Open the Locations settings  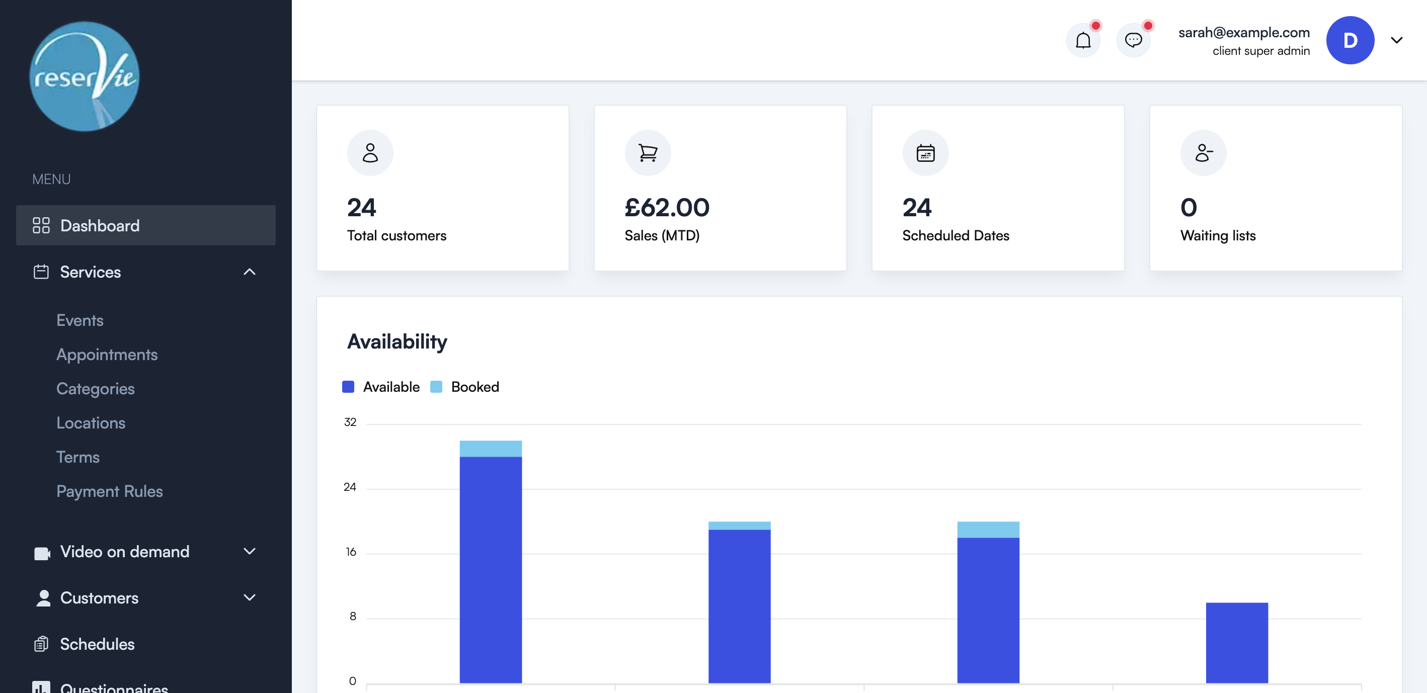click(90, 422)
